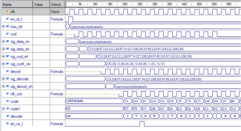Expand the sig_data_ch signal
The image size is (241, 131).
pos(3,42)
